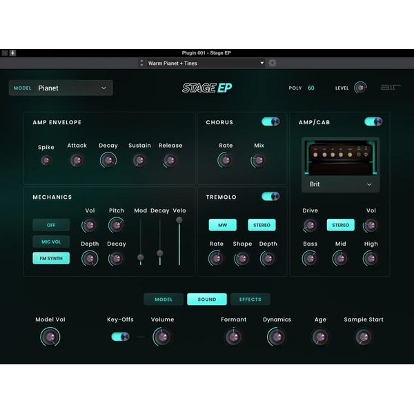Open the Brit amp type dropdown
This screenshot has height=414, width=414.
(341, 184)
